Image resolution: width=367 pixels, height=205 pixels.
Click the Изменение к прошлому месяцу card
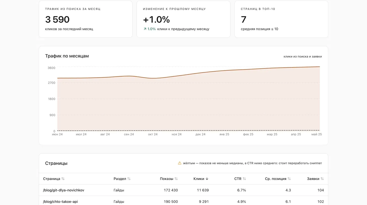[183, 19]
